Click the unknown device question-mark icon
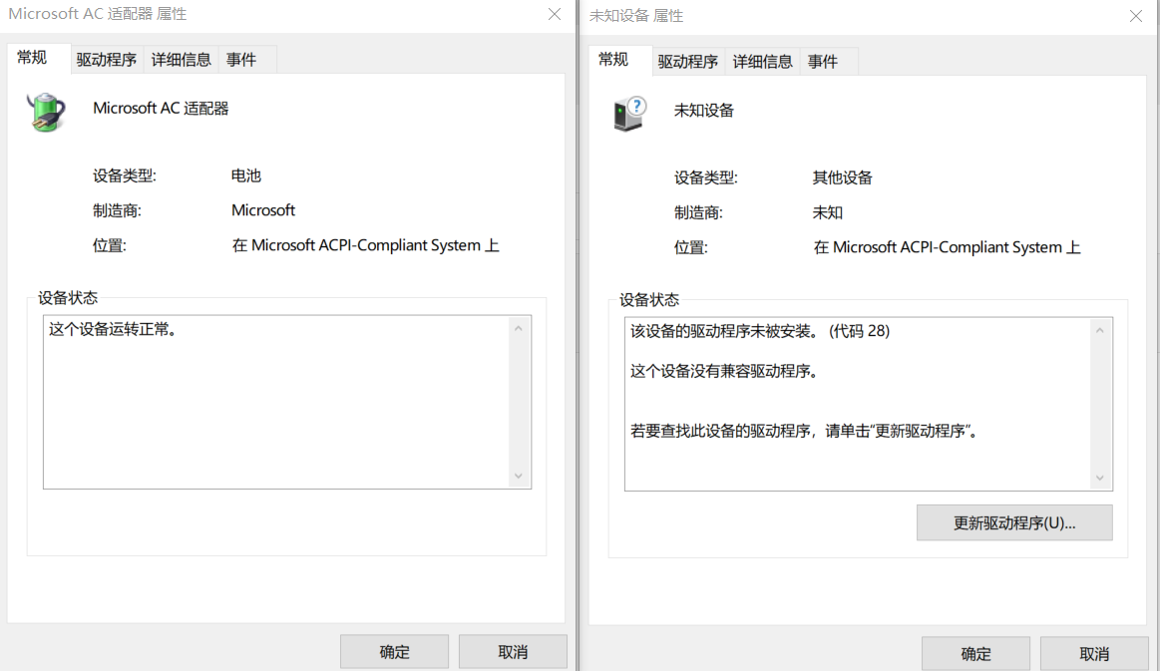This screenshot has width=1160, height=671. coord(629,114)
